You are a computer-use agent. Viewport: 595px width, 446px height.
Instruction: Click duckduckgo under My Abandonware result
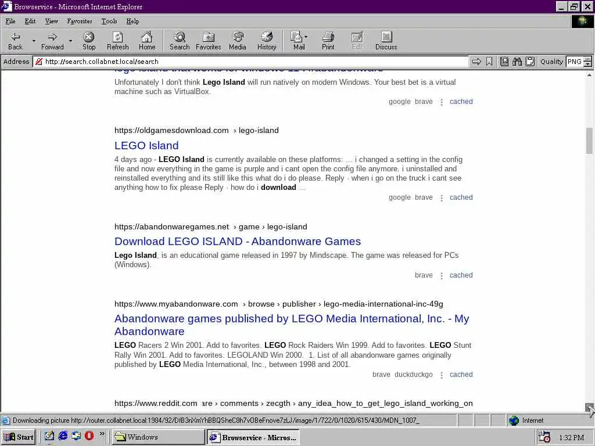(414, 375)
